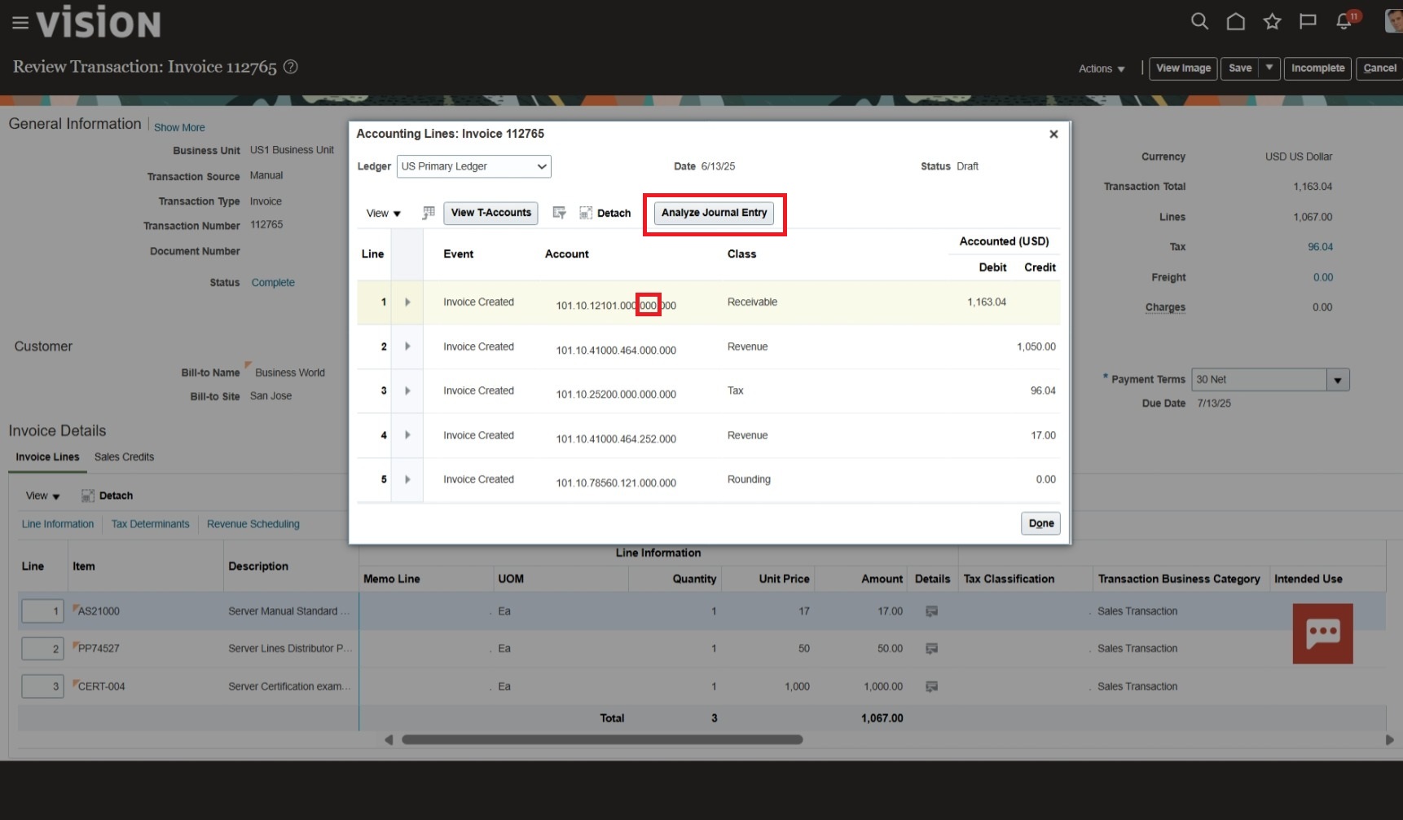The height and width of the screenshot is (820, 1403).
Task: Click the wrap icon next to Detach in dialog
Action: [559, 213]
